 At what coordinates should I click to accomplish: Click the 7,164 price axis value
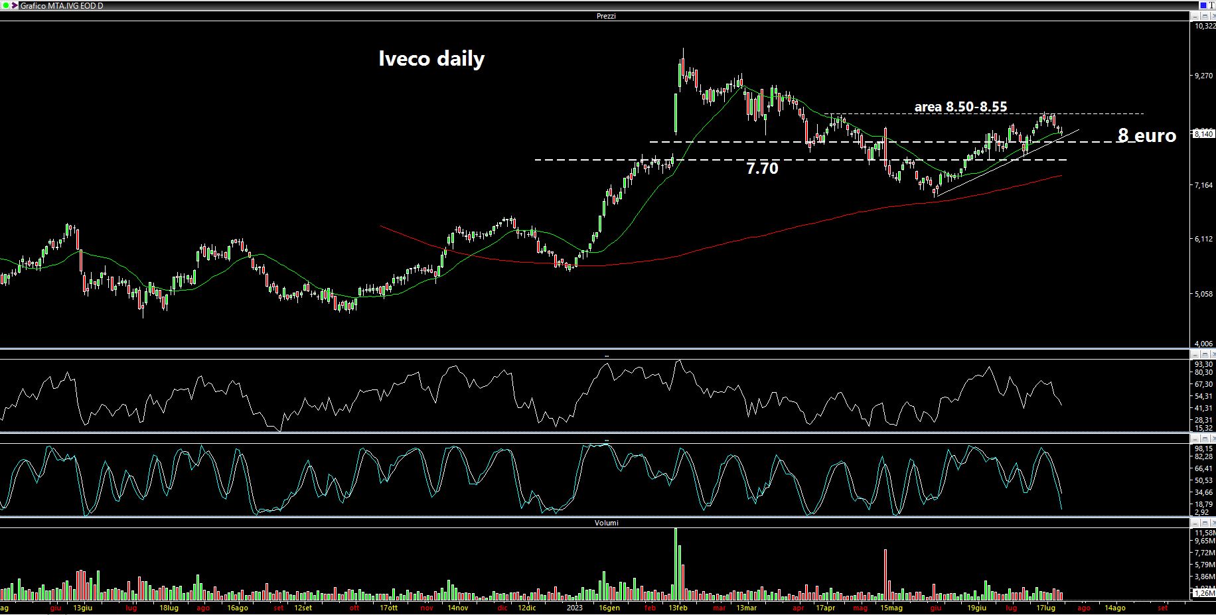(x=1204, y=185)
